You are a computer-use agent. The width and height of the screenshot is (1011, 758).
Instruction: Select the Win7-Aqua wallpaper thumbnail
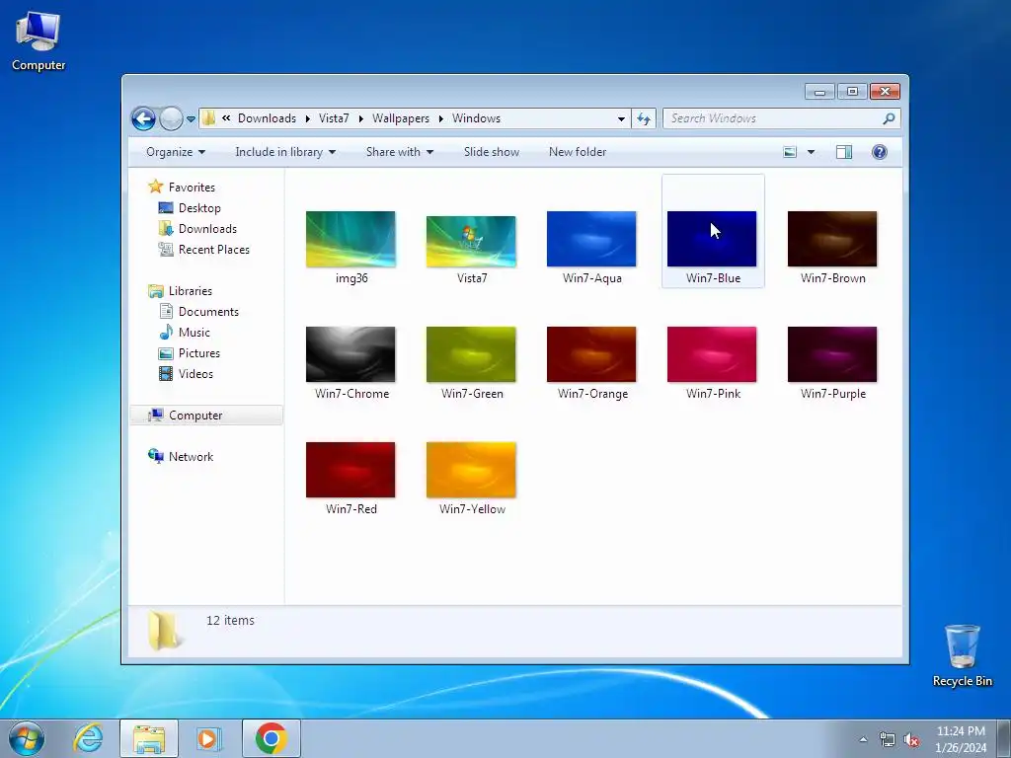(x=591, y=239)
